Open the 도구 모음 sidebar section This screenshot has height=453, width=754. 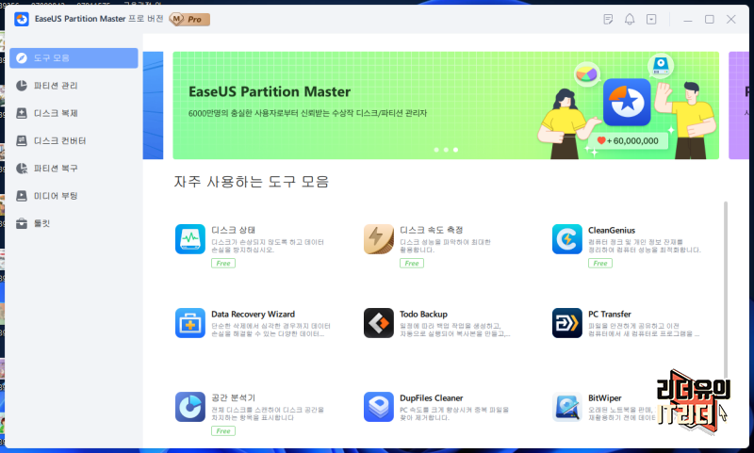point(74,58)
